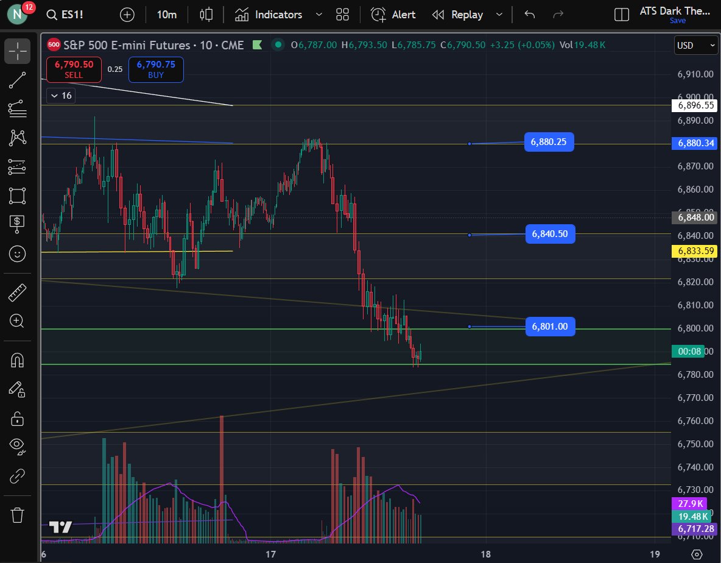Click date 19 on the time axis

coord(655,554)
